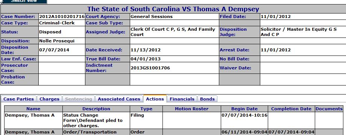Click the Status Change Form action row
The image size is (346, 135).
click(x=174, y=120)
